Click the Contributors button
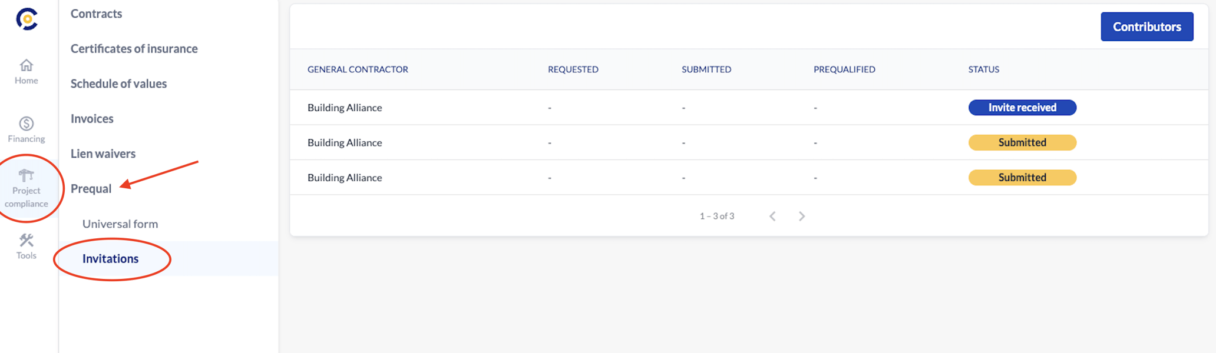 pyautogui.click(x=1146, y=26)
